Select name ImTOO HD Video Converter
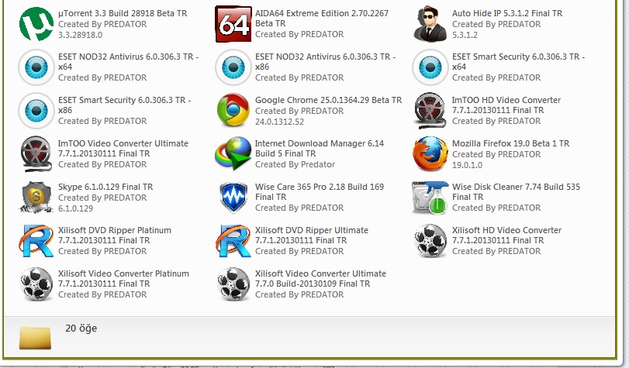 coord(506,100)
